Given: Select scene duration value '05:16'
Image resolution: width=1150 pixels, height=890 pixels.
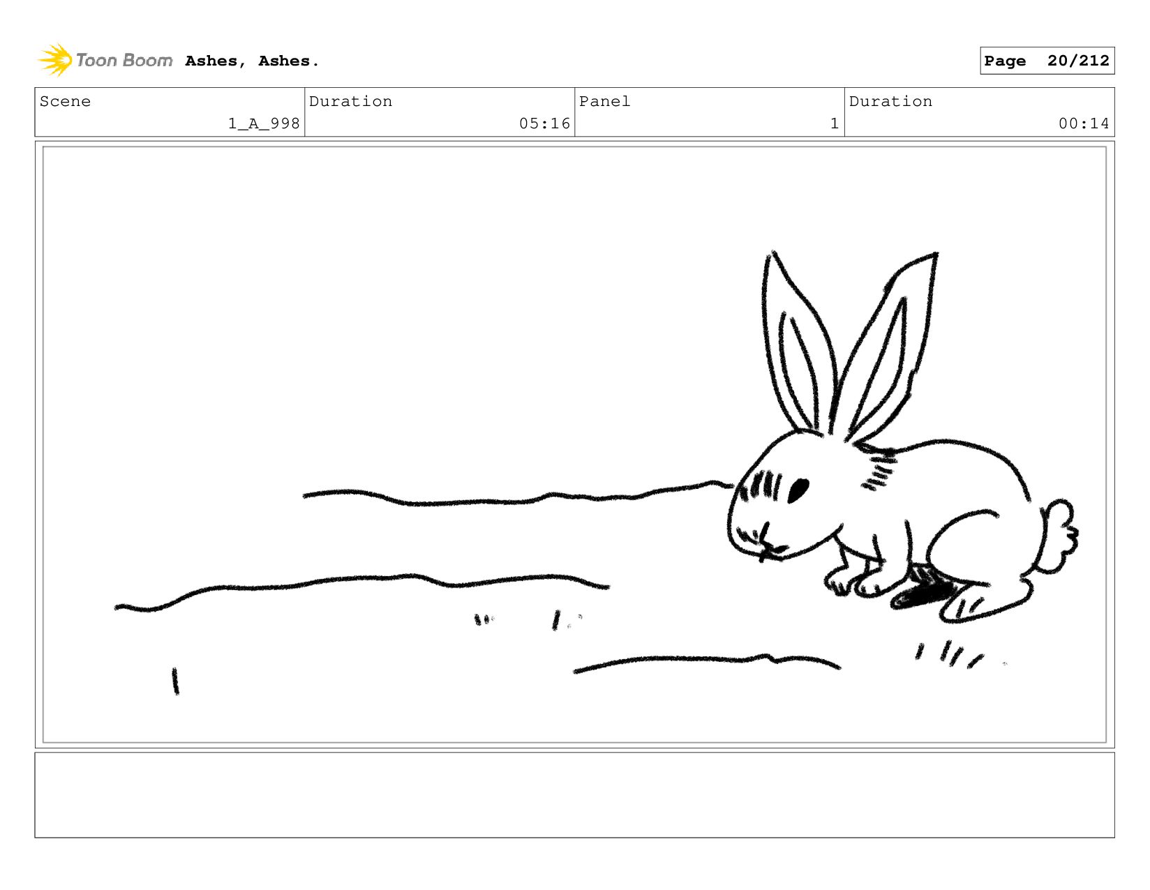Looking at the screenshot, I should pos(544,123).
